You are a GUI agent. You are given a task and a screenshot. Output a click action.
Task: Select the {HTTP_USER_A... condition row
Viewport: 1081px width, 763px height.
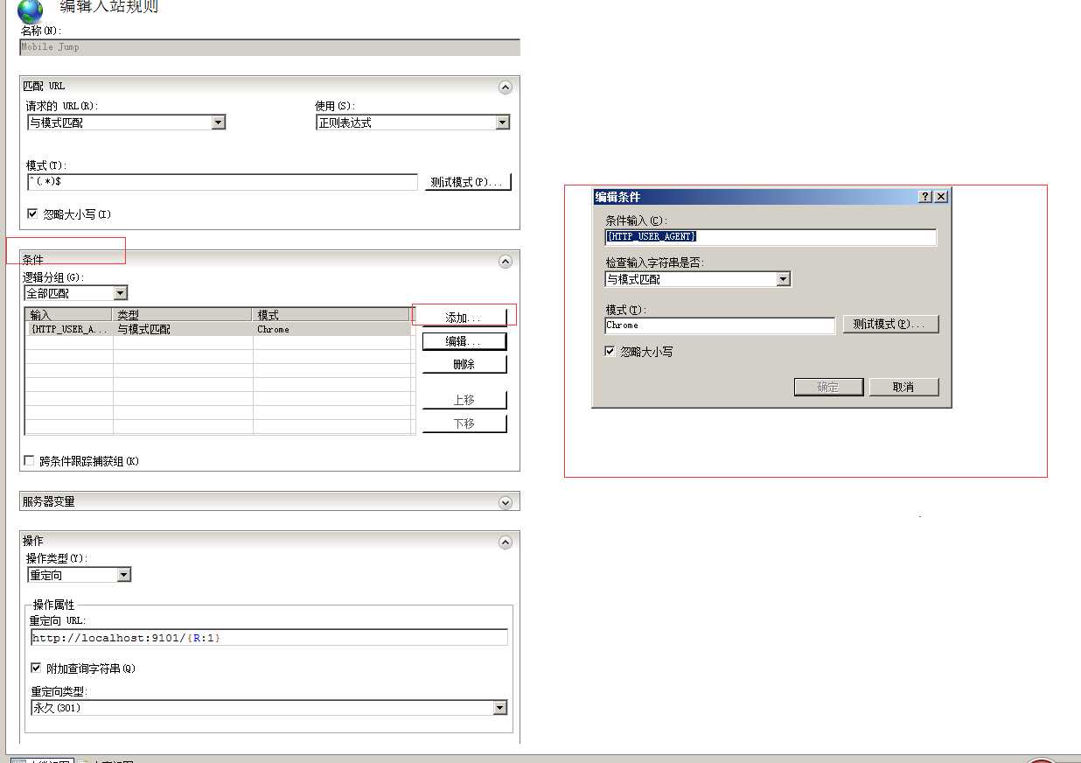tap(218, 330)
